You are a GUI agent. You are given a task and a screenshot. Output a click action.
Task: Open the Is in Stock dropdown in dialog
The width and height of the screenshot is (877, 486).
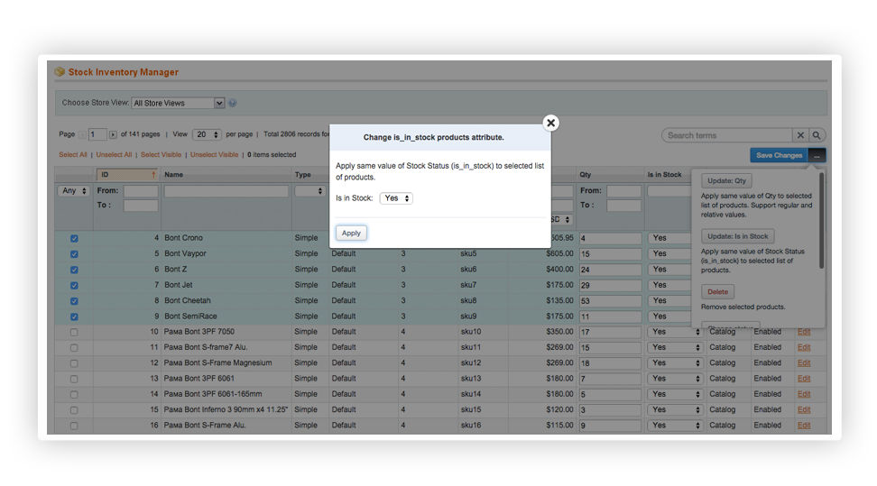396,198
